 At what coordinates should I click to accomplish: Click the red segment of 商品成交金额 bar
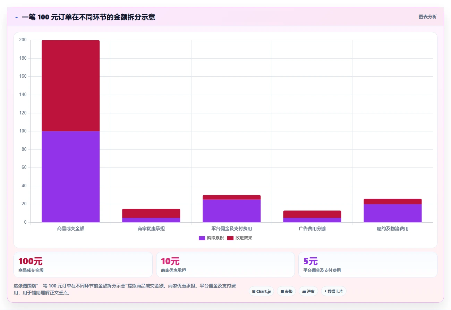pos(71,86)
